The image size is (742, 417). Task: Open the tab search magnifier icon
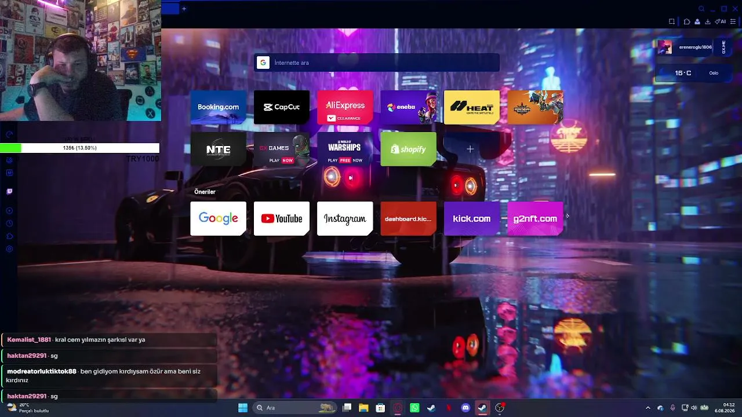[x=701, y=9]
